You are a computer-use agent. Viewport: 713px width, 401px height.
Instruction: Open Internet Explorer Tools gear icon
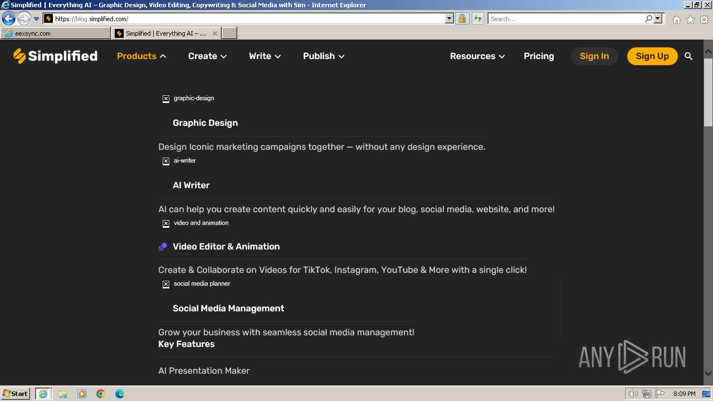[704, 19]
